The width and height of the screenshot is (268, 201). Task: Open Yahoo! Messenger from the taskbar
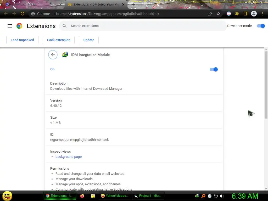pos(115,196)
